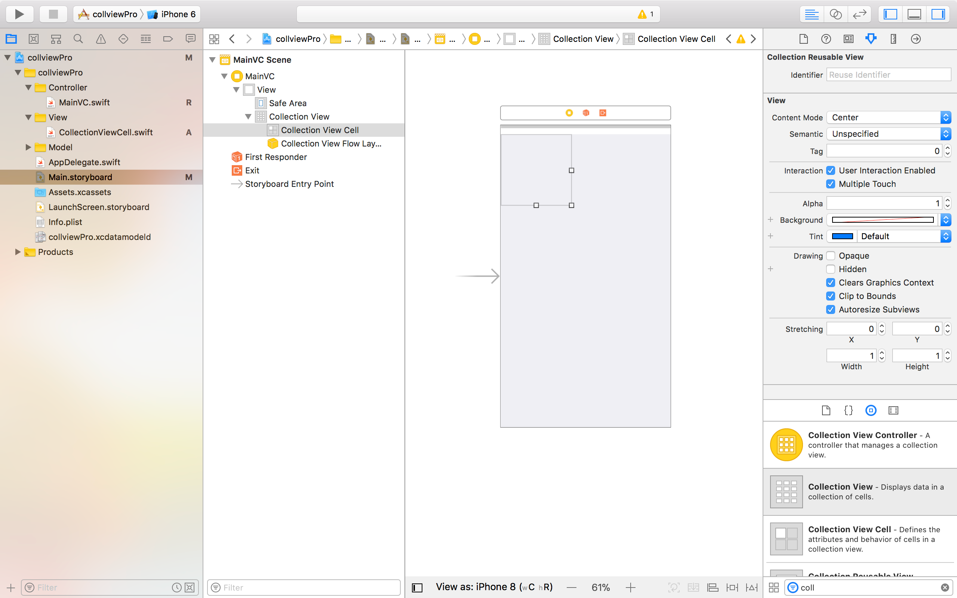
Task: Open MainVC.swift in the navigator
Action: click(x=84, y=102)
